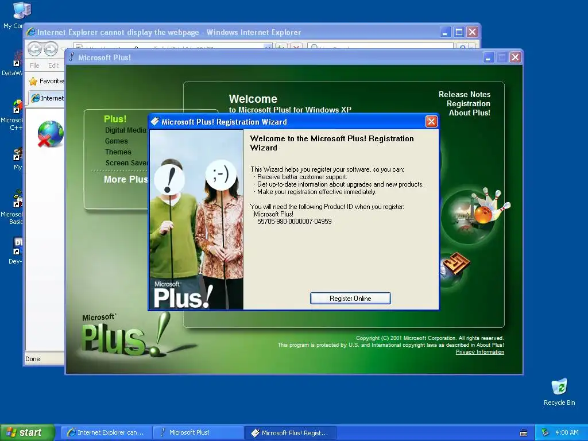Click the on-screen keyboard tray icon
Screen dimensions: 588x441
point(524,433)
